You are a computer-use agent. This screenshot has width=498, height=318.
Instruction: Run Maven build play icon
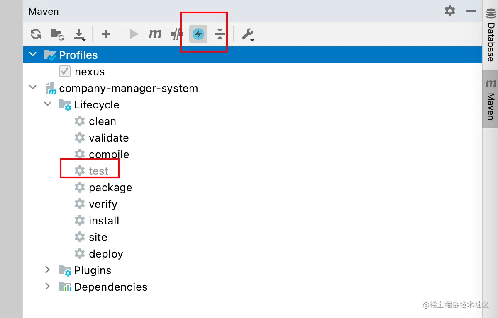click(x=134, y=34)
